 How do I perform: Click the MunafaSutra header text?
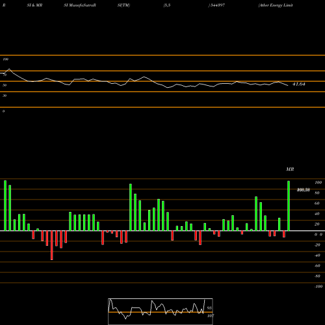pos(80,5)
